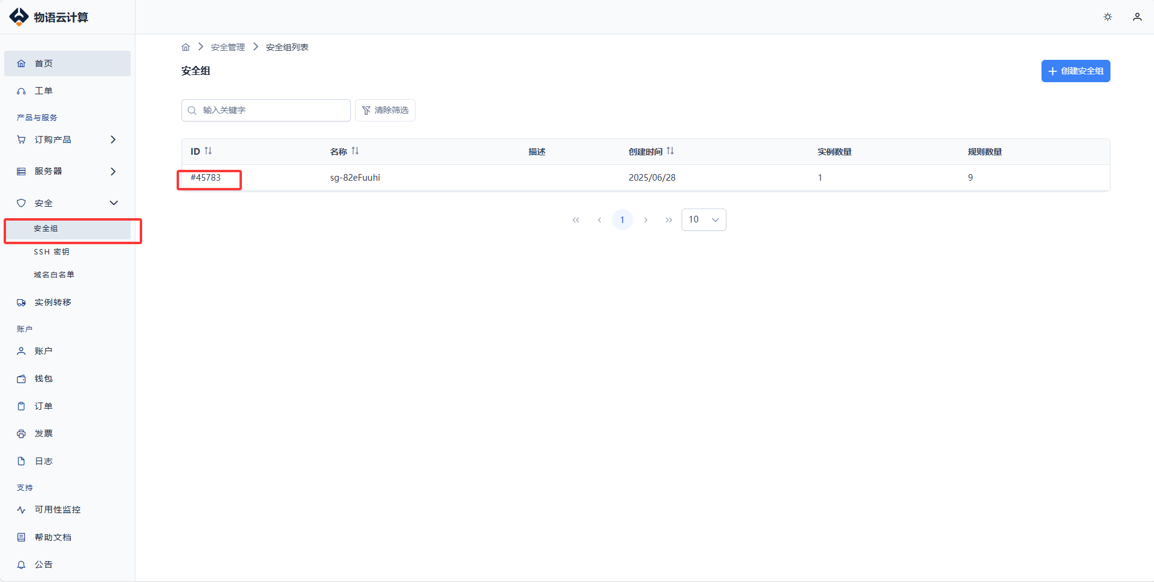The width and height of the screenshot is (1154, 582).
Task: Open security group #45783
Action: pos(206,178)
